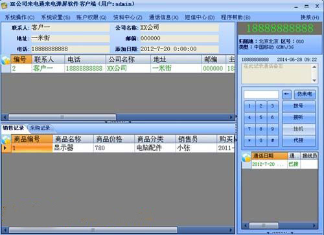Click the 地址 field containing 一米街
The height and width of the screenshot is (235, 324).
pyautogui.click(x=70, y=38)
